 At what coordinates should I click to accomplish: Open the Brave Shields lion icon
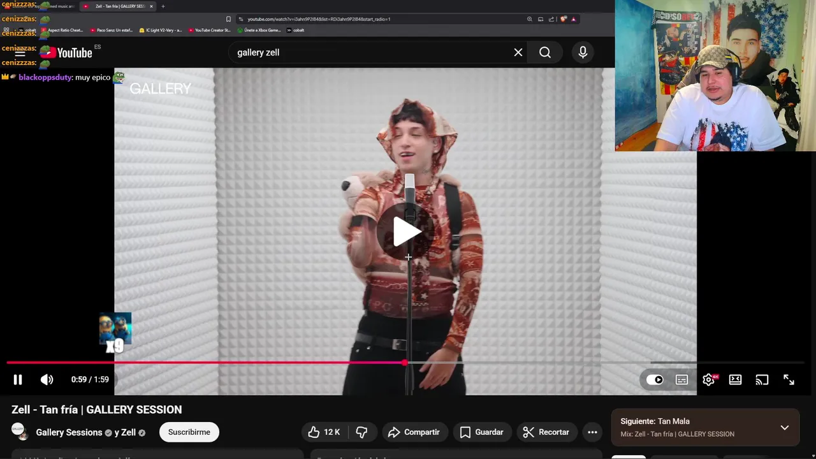coord(563,19)
